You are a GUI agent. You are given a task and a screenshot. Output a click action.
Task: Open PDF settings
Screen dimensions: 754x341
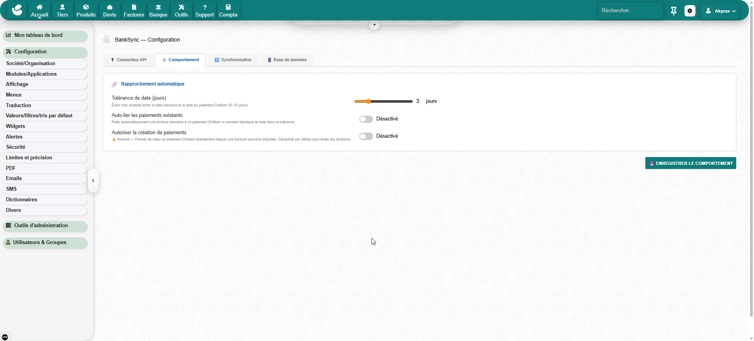tap(45, 168)
